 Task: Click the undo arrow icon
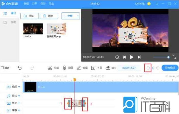pyautogui.click(x=20, y=68)
